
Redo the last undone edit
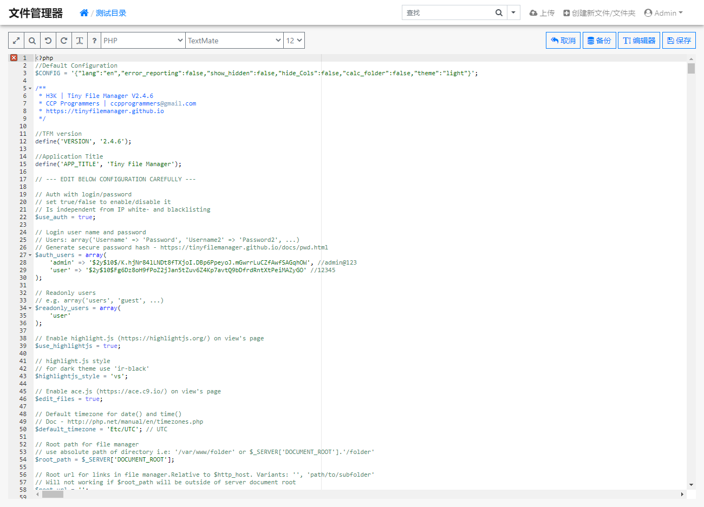(64, 41)
